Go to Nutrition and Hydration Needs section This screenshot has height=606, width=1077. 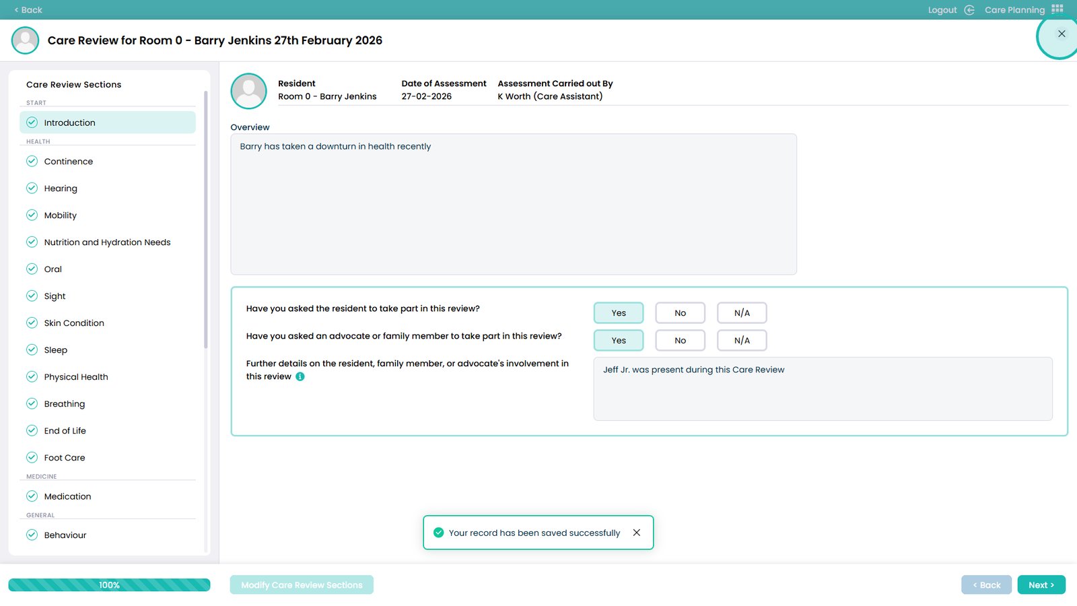(107, 242)
